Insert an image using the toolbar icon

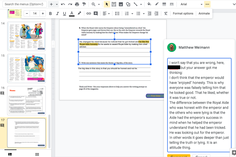pos(121,4)
